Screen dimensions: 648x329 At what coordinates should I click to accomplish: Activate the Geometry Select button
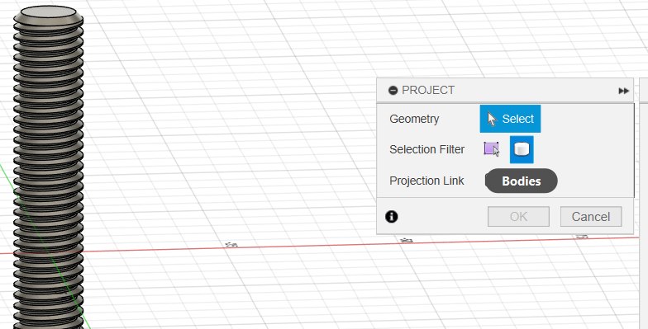point(510,119)
